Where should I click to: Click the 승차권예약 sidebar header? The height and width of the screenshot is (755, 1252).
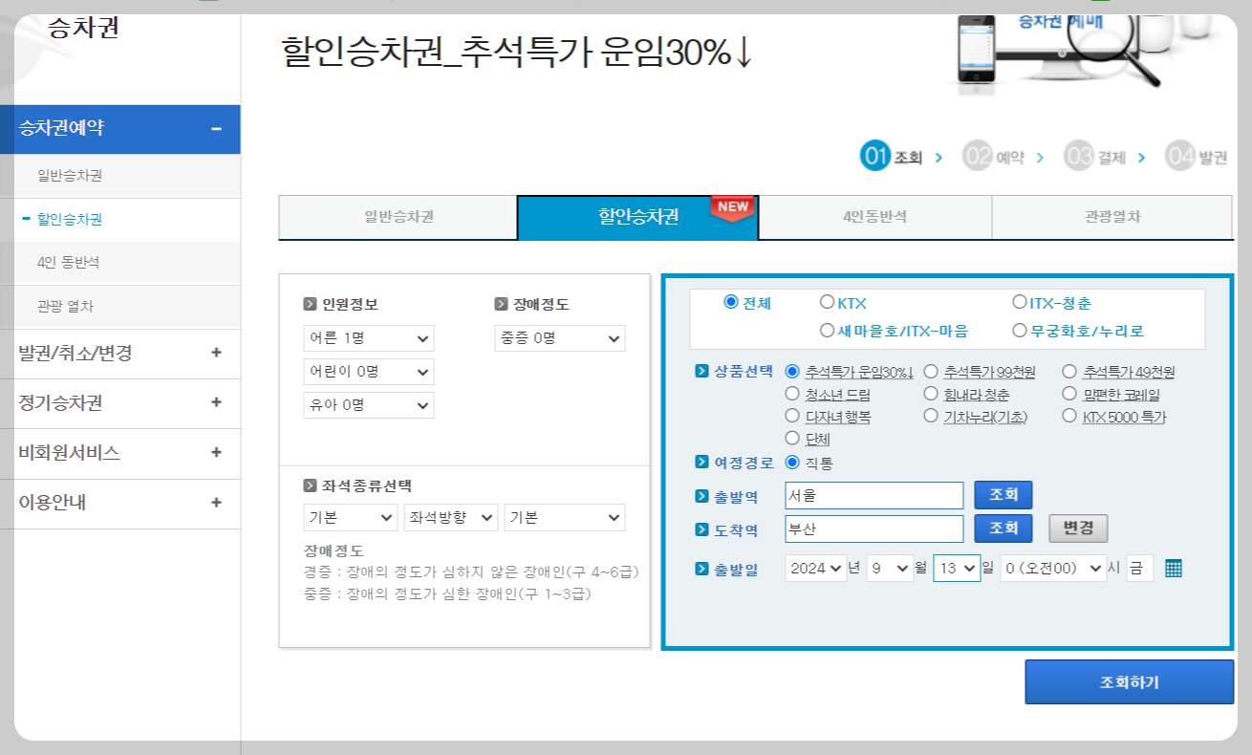pos(119,129)
